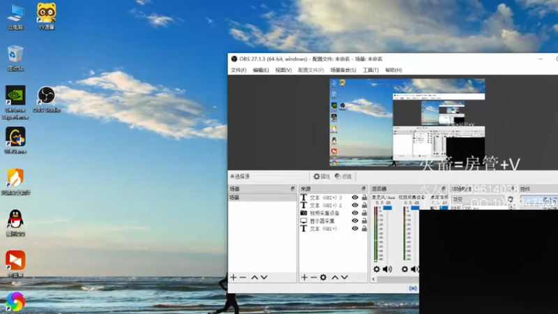Mute the 麦克风/Aux channel speaker icon

click(387, 269)
